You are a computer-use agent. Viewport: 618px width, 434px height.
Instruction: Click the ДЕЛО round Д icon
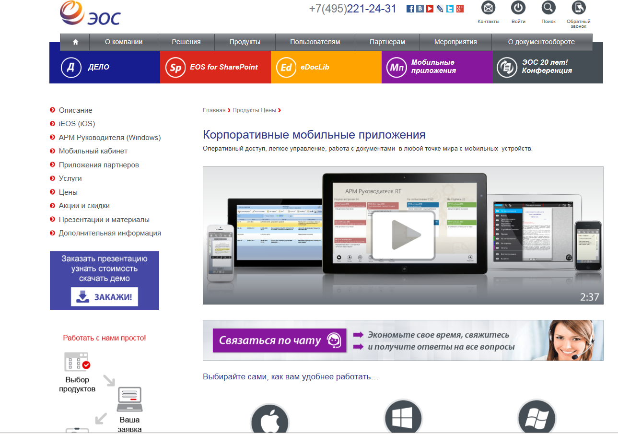(x=71, y=67)
